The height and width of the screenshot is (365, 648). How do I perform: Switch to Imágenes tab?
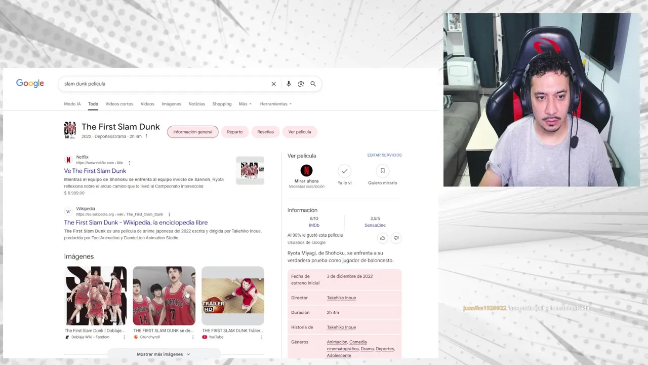171,104
